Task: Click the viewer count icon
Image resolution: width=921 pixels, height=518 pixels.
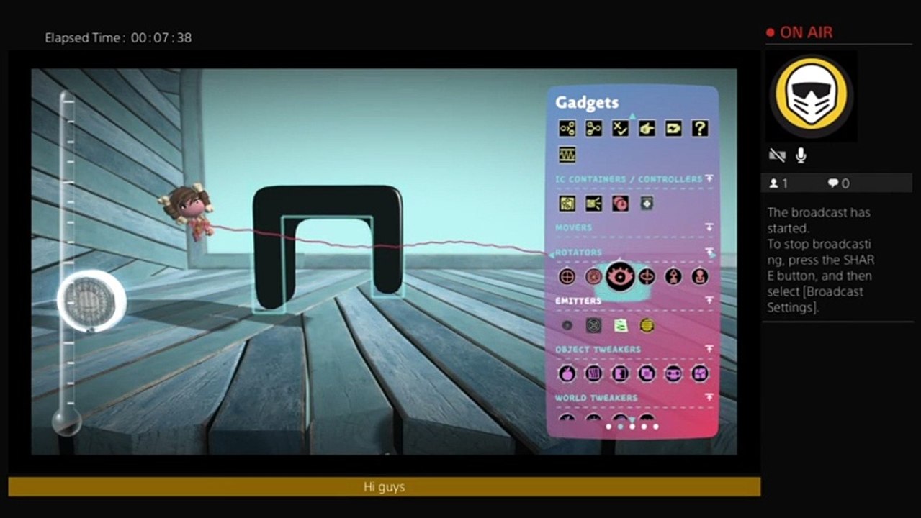Action: 774,183
